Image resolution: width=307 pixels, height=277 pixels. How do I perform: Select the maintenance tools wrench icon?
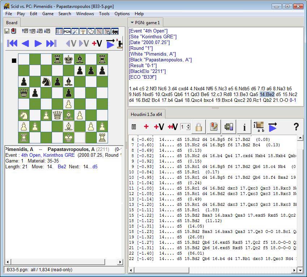coord(75,31)
